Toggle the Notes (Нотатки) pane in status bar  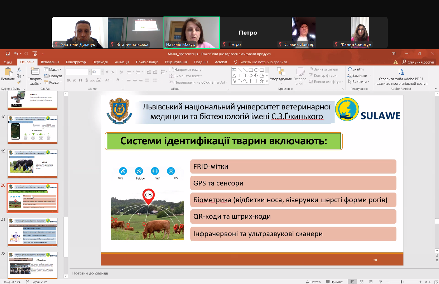pos(314,282)
